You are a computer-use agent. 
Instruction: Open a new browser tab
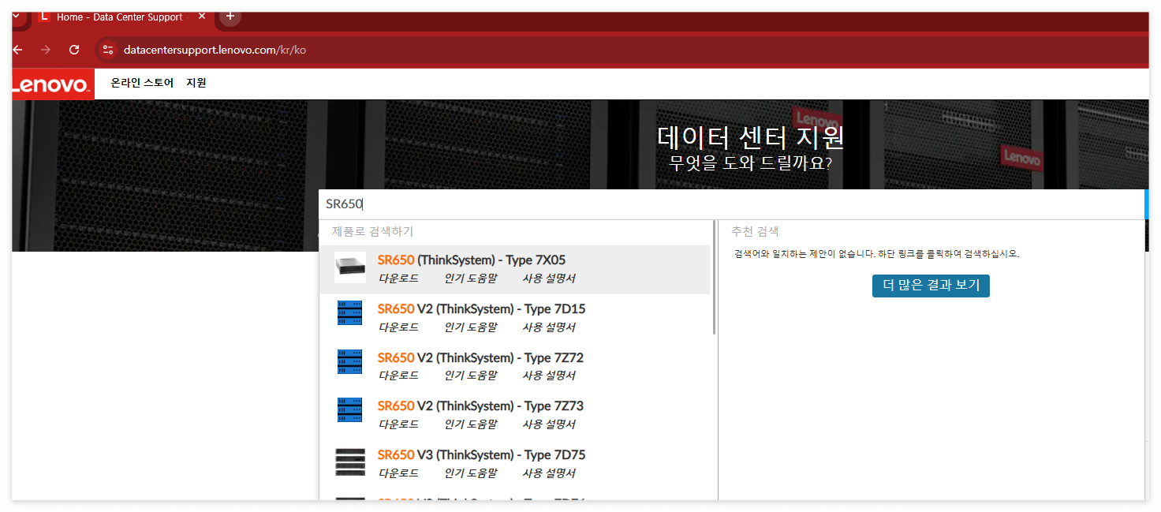230,16
